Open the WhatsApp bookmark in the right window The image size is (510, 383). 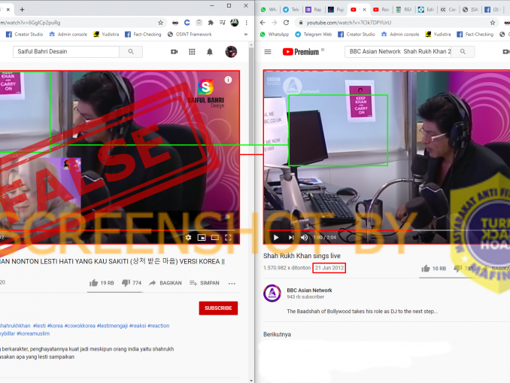[x=275, y=34]
